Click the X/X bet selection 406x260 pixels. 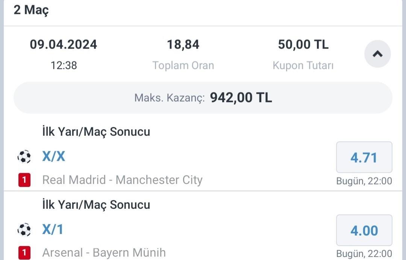(x=53, y=156)
